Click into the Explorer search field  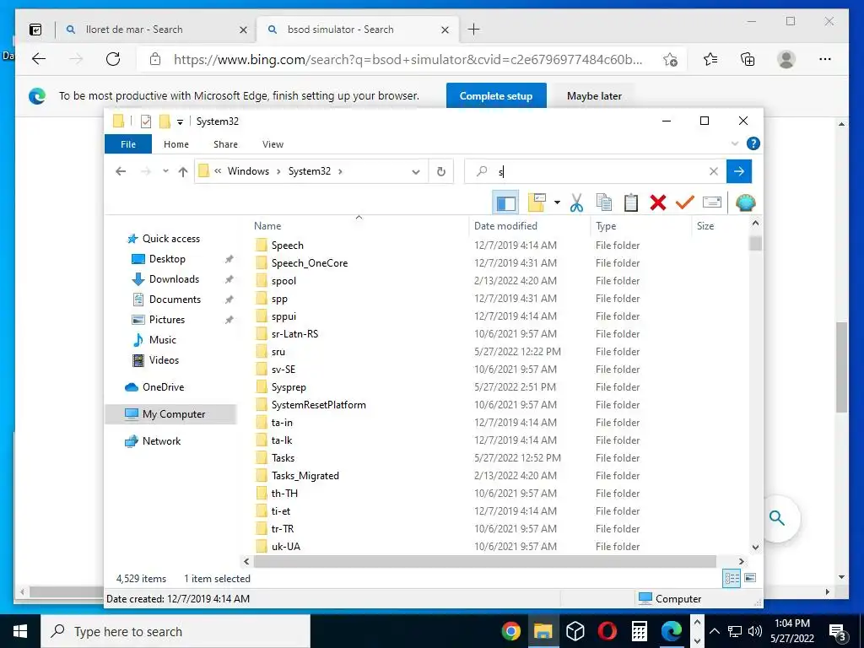pos(595,171)
